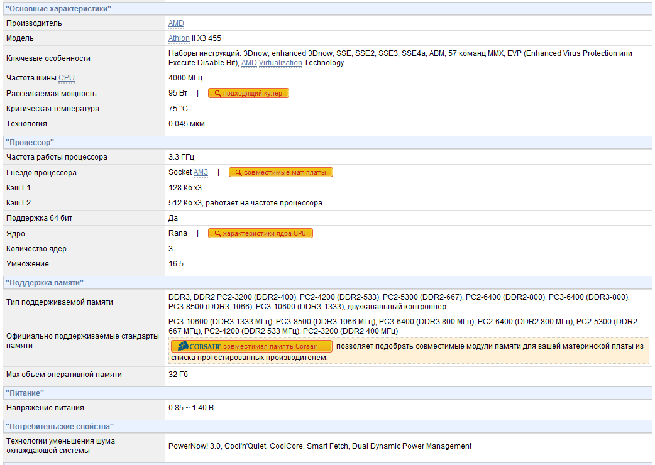This screenshot has width=655, height=465.
Task: Select the bus frequency value 4000 МГц
Action: click(185, 78)
